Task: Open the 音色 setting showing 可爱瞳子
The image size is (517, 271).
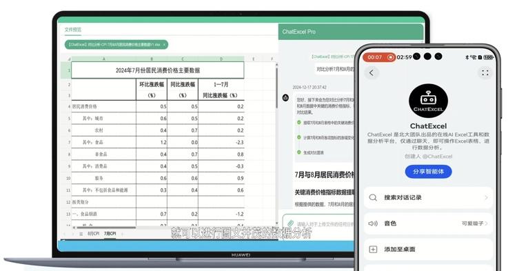Action: click(x=428, y=223)
